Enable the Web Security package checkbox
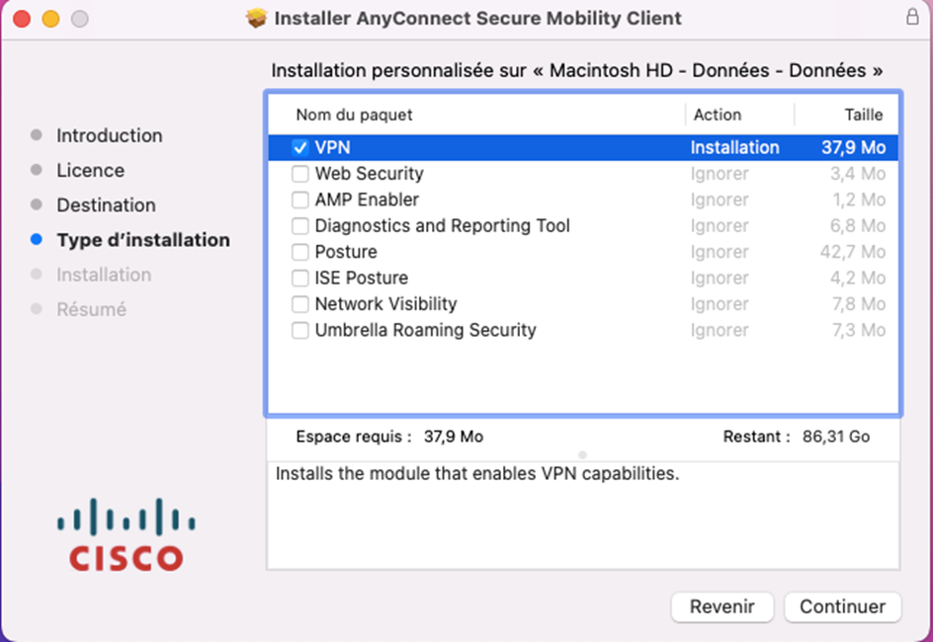Screen dimensions: 933x642 (x=299, y=174)
